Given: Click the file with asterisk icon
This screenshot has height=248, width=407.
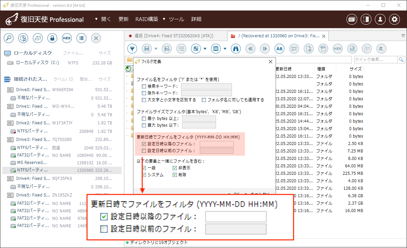Looking at the screenshot, I should point(309,48).
